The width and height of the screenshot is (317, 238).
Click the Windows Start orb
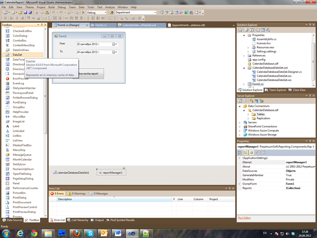coord(6,233)
